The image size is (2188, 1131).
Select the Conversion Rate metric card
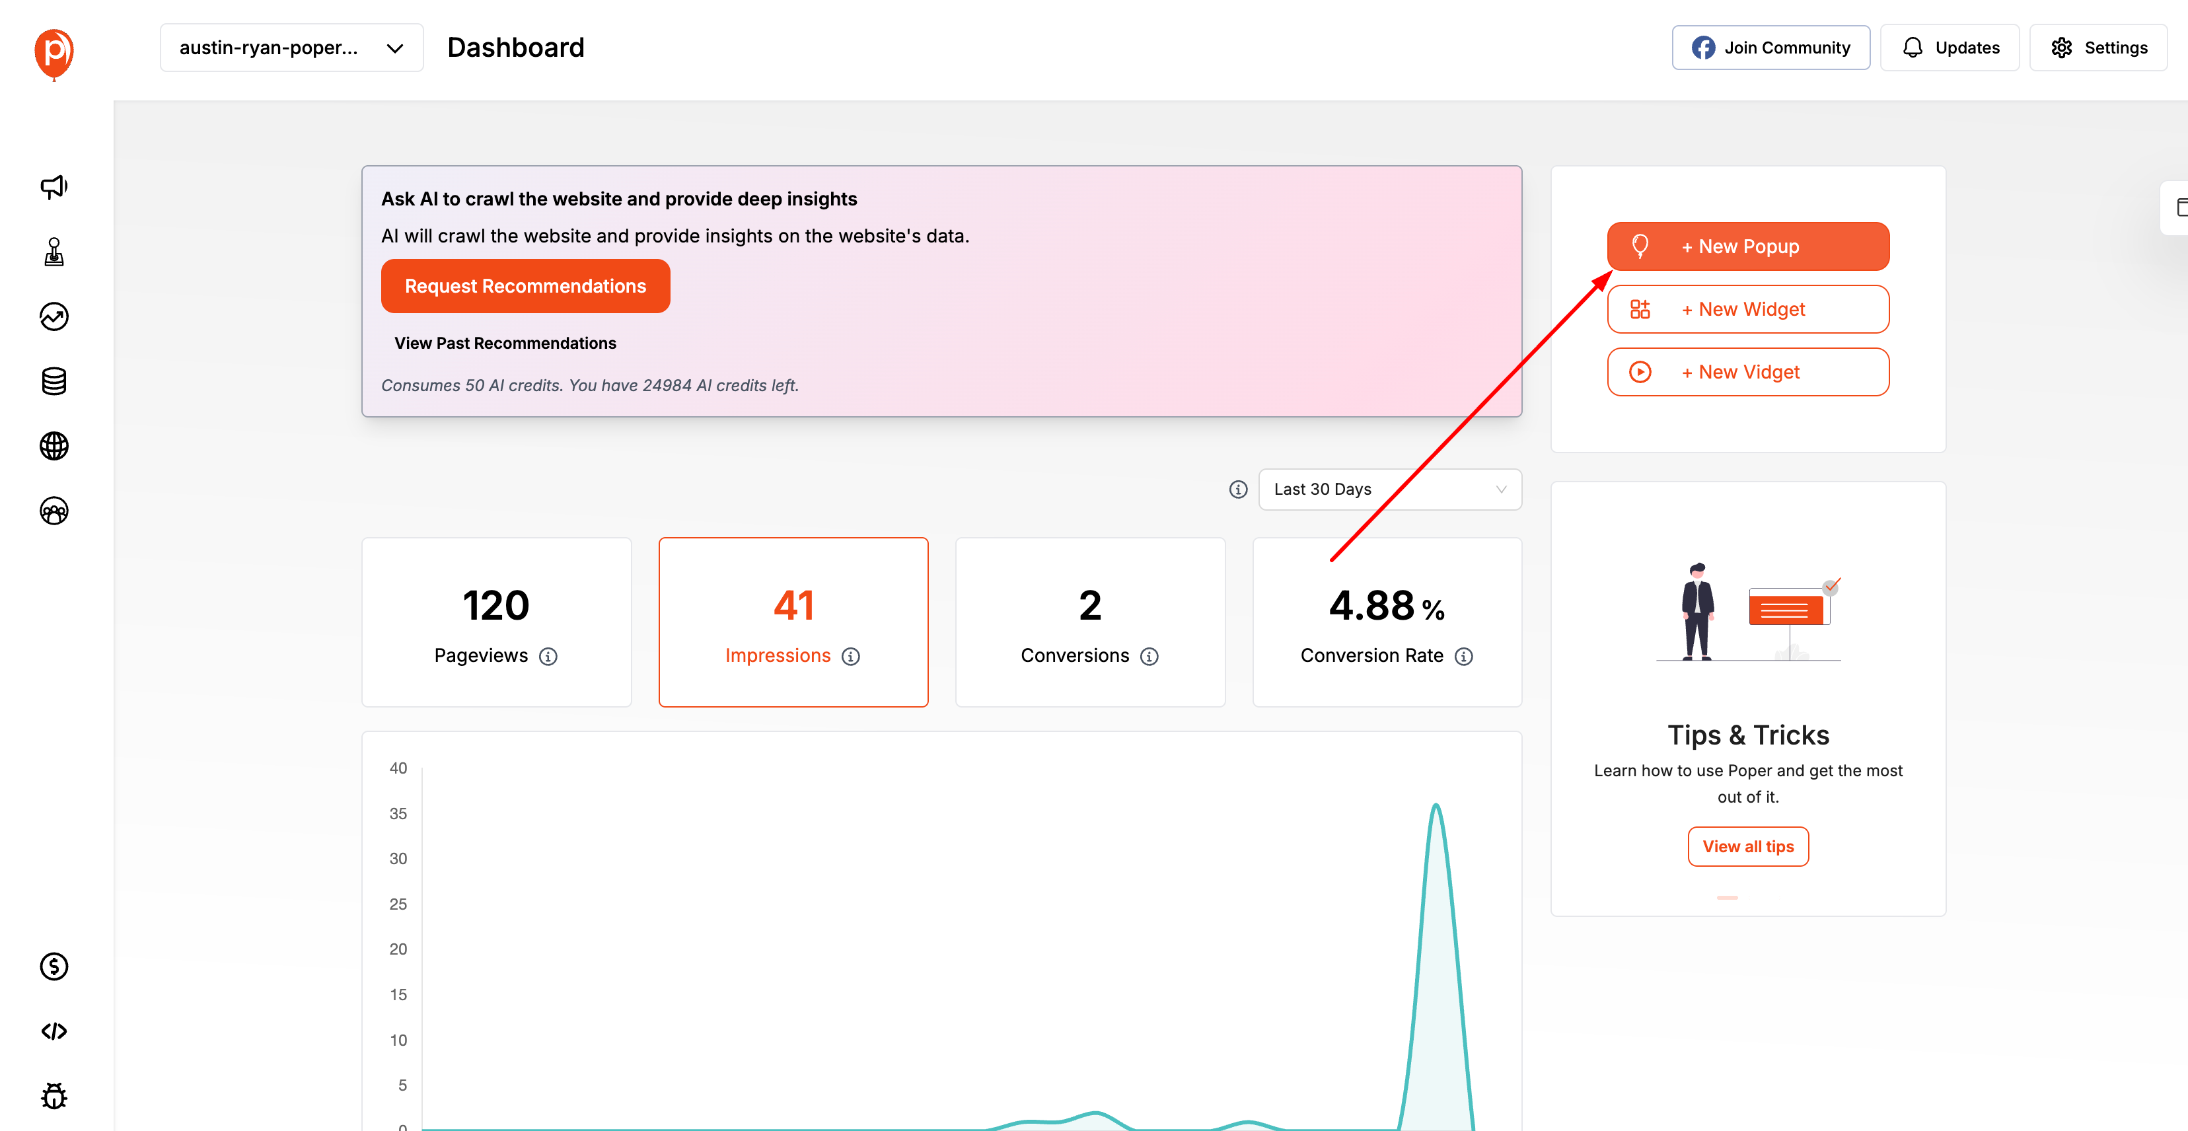(x=1386, y=622)
